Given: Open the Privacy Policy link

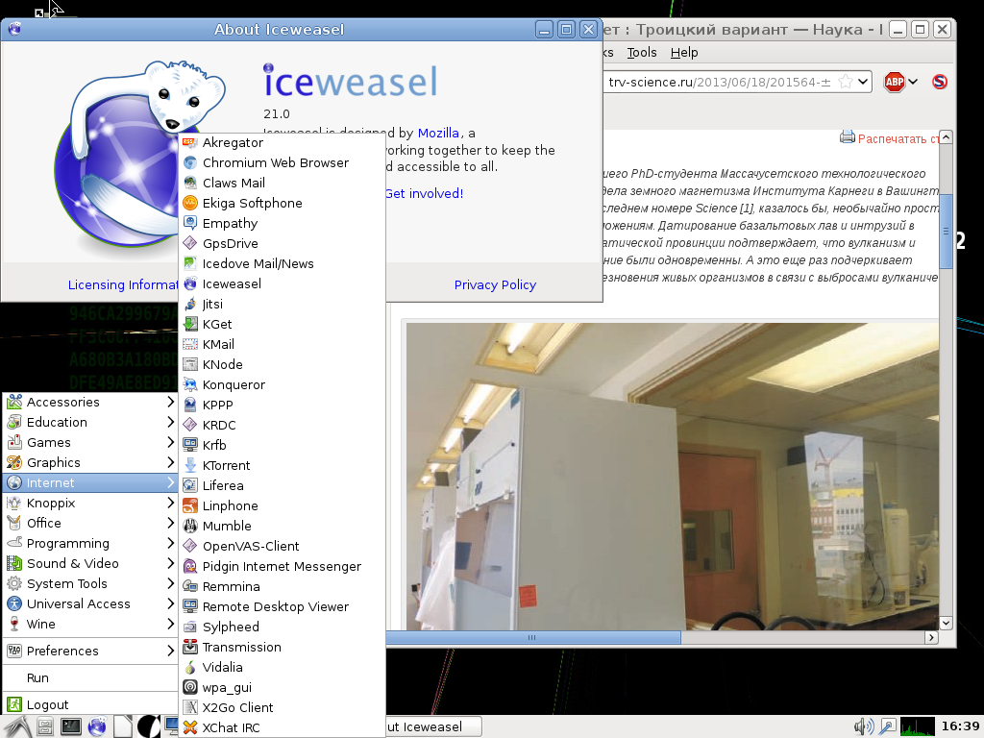Looking at the screenshot, I should [x=495, y=284].
